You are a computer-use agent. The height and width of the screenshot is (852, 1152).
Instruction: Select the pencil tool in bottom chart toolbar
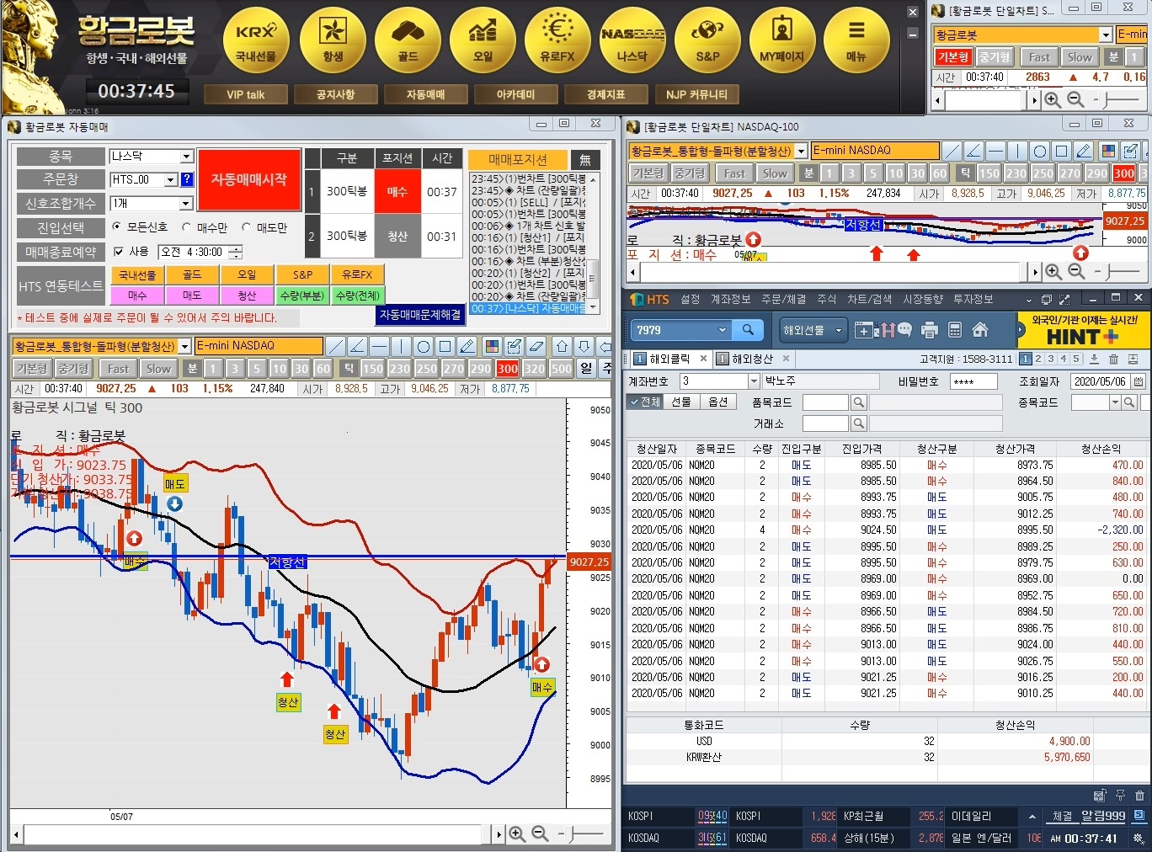[467, 346]
